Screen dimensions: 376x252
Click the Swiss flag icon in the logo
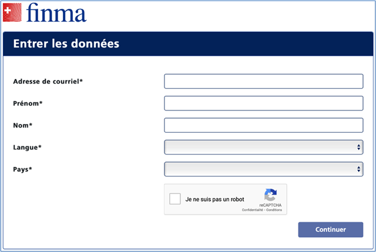(x=12, y=12)
